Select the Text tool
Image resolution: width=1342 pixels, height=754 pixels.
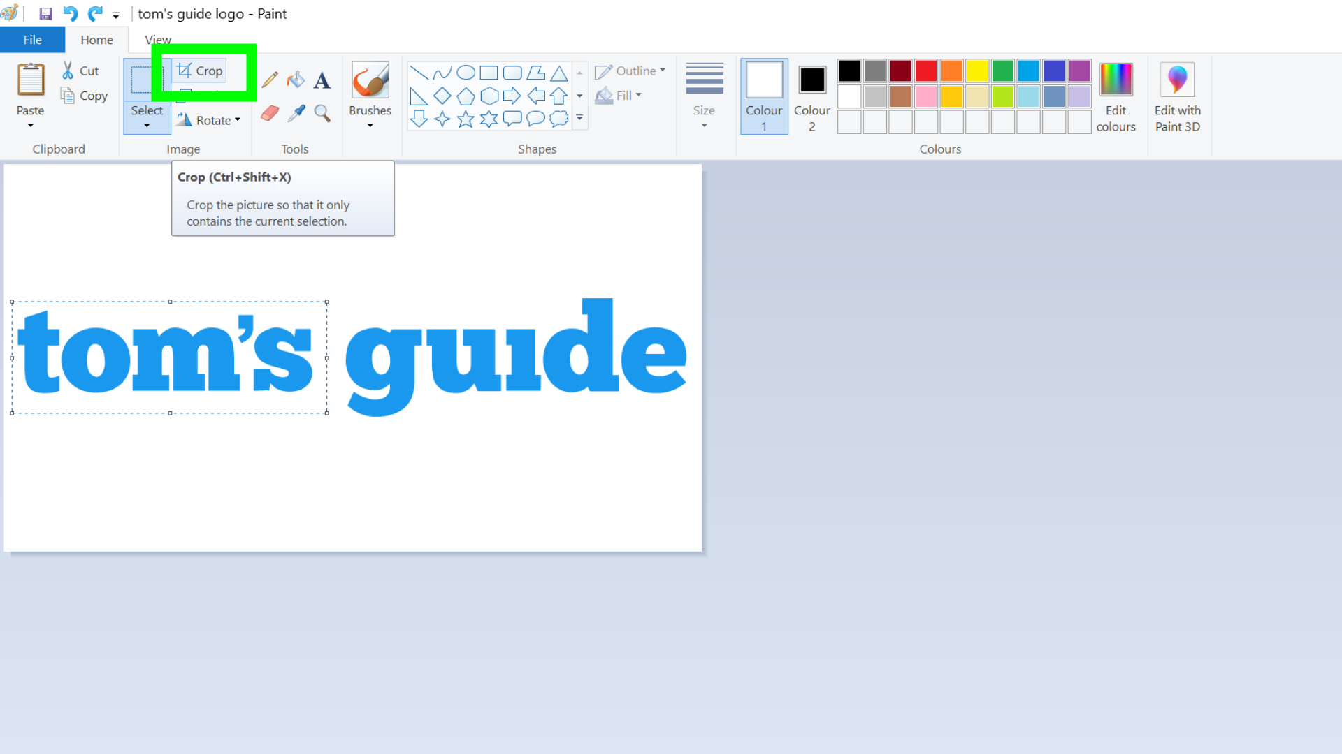tap(323, 80)
